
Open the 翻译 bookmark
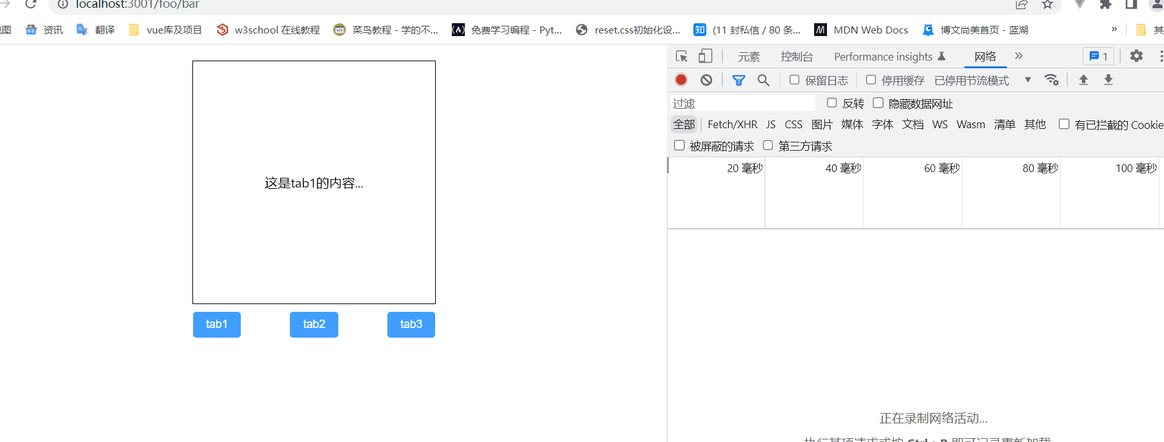(x=96, y=30)
